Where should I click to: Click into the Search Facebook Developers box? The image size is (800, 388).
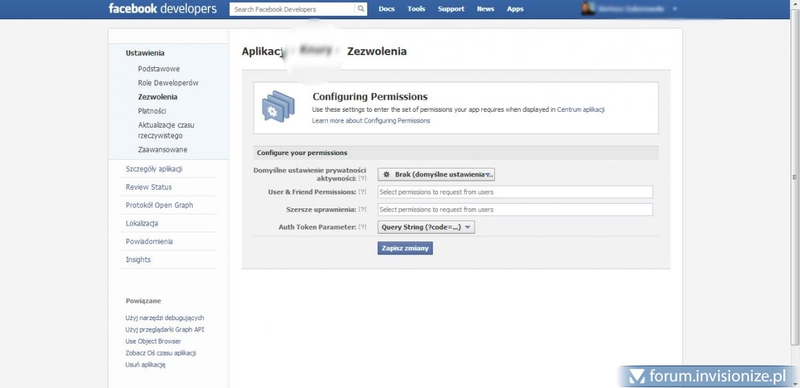click(x=292, y=9)
